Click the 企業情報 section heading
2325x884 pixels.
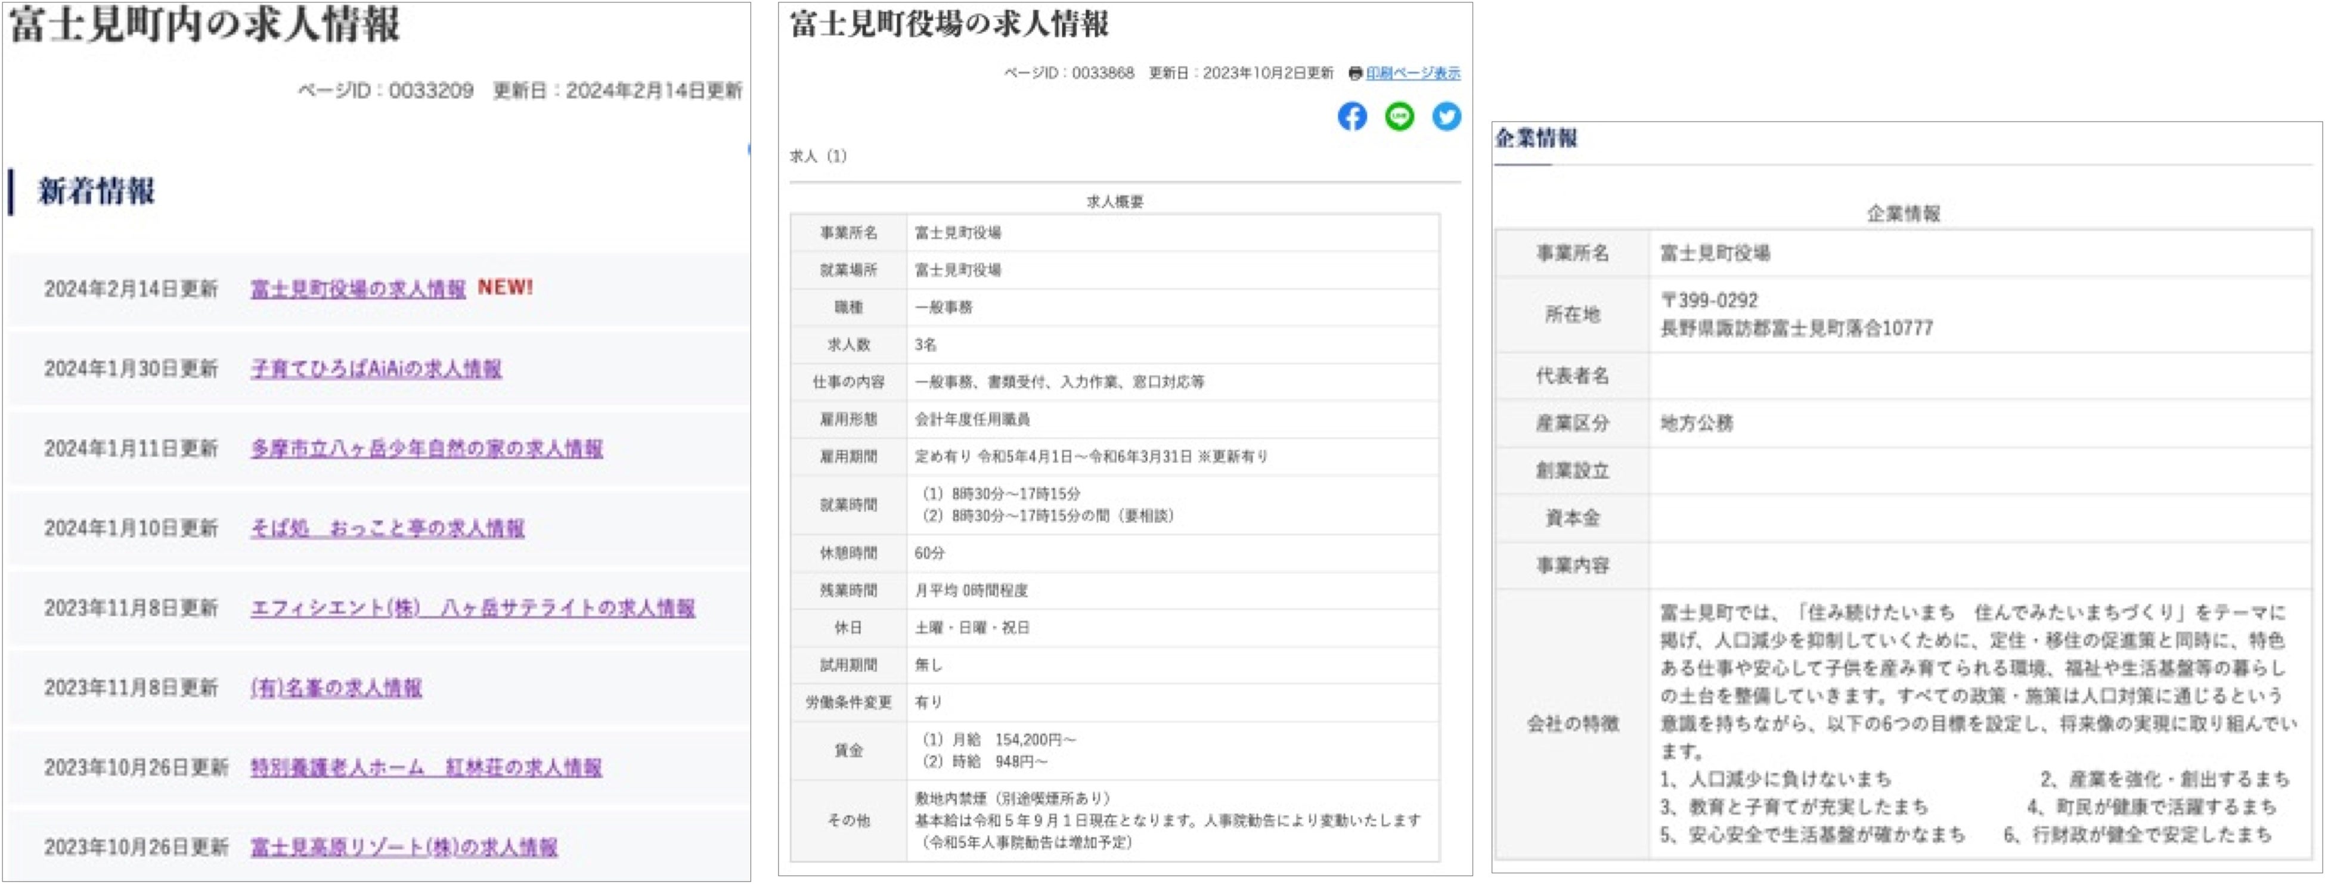[1535, 139]
